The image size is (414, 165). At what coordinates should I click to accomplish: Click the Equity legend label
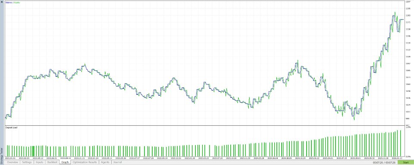coord(16,3)
